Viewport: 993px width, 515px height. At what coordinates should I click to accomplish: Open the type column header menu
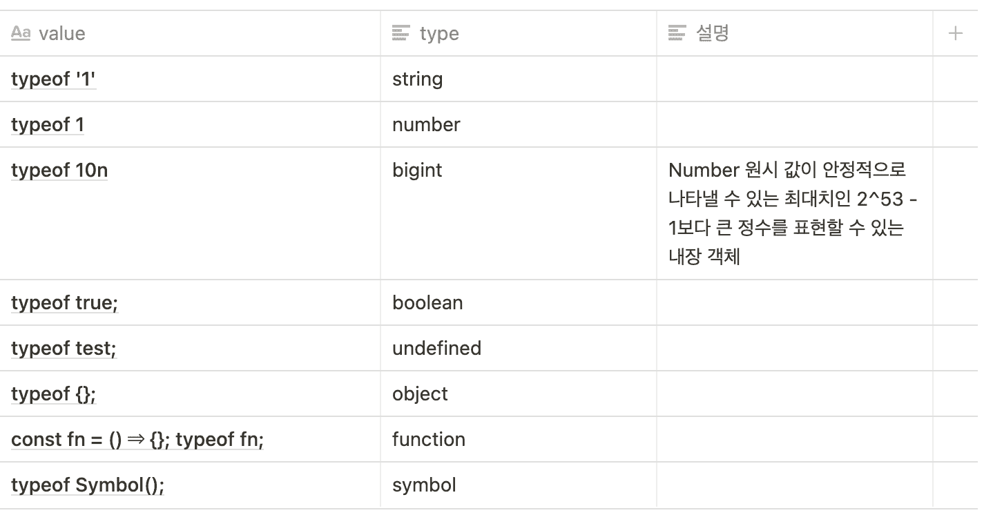(x=439, y=33)
